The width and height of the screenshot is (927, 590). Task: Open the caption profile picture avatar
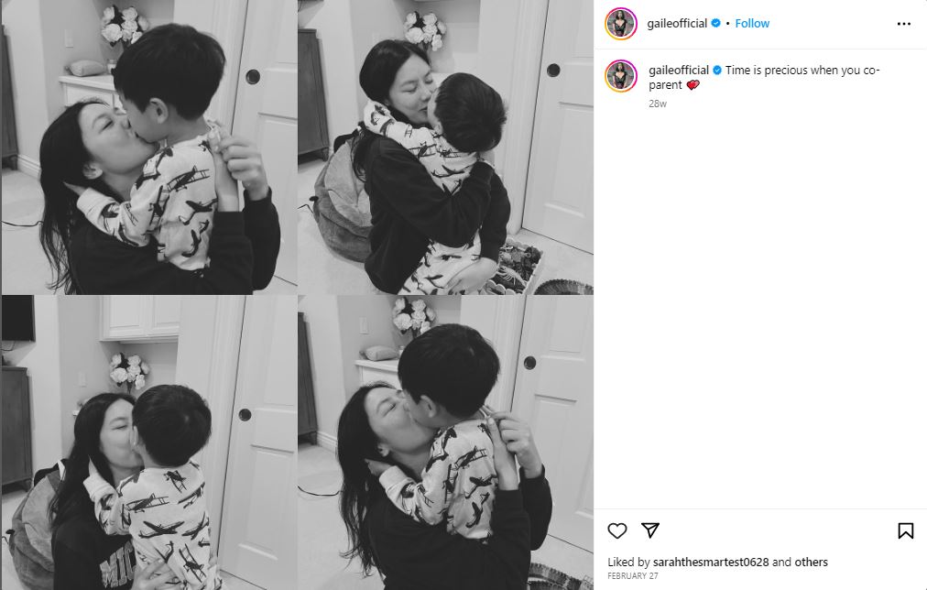(x=621, y=76)
